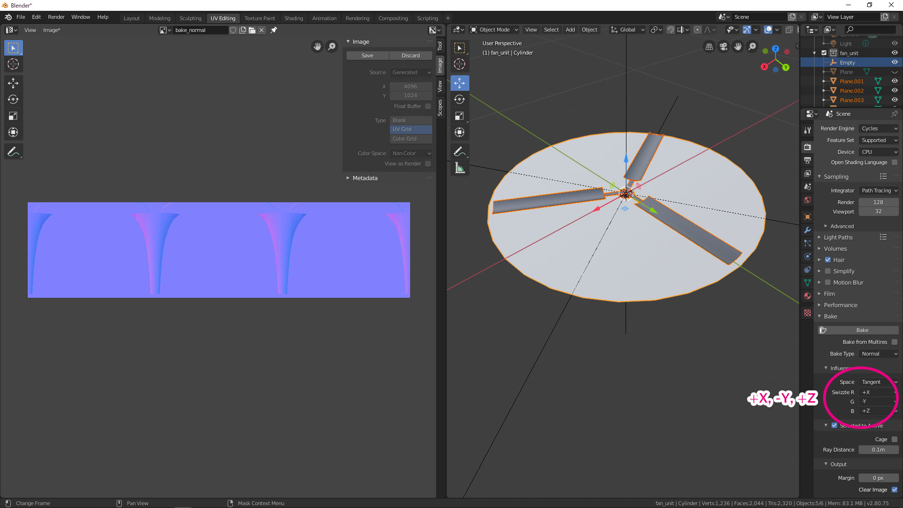Expand the Light Paths panel
903x508 pixels.
pos(838,238)
